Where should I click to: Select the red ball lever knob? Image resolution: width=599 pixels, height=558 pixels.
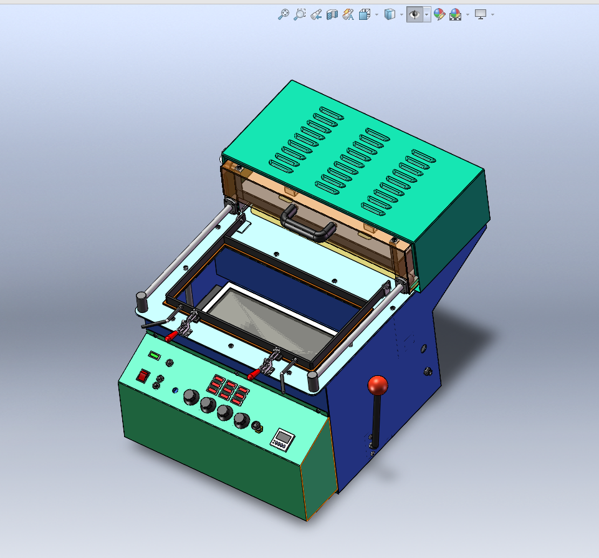pyautogui.click(x=378, y=385)
